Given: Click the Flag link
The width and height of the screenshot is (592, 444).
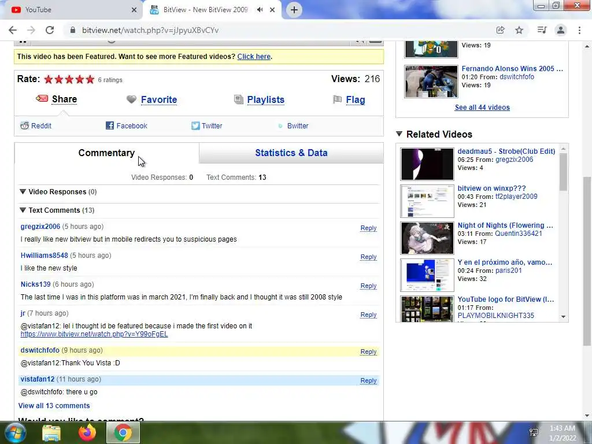Looking at the screenshot, I should click(356, 99).
